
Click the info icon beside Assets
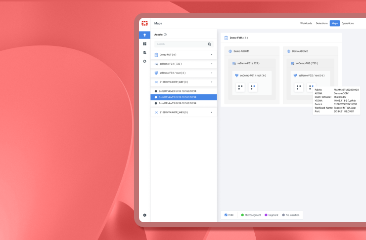coord(165,35)
